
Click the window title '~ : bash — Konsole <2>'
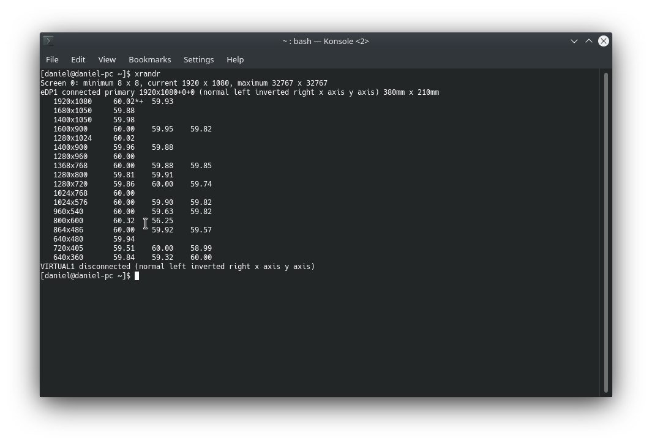pos(326,41)
